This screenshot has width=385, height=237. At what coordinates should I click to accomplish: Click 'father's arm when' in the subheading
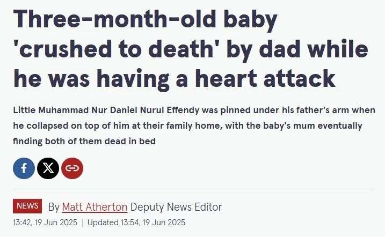[x=336, y=110]
